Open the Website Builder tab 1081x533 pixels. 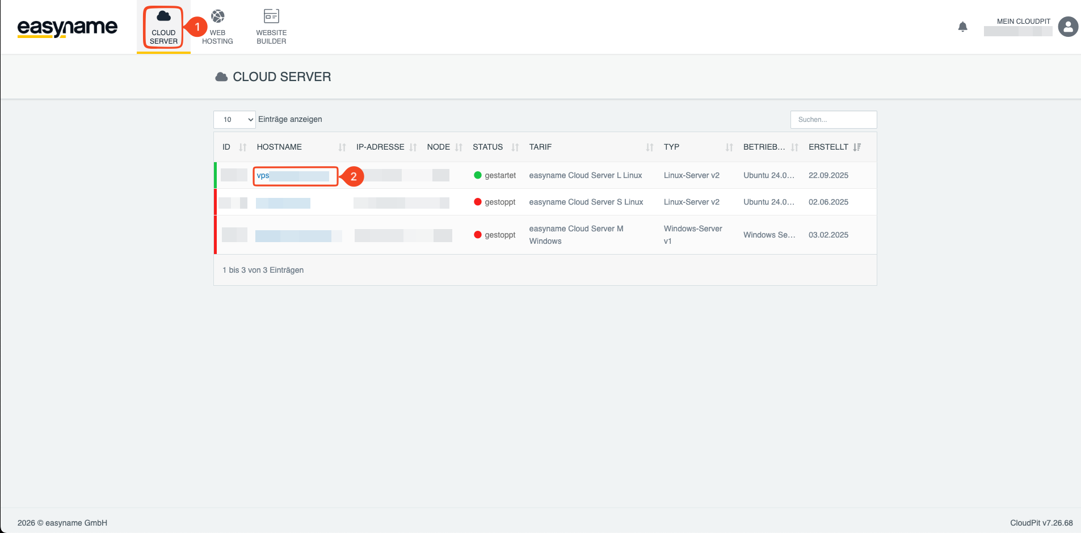271,27
